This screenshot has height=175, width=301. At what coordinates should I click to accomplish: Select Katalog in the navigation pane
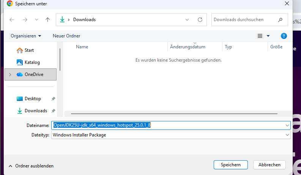pos(32,62)
